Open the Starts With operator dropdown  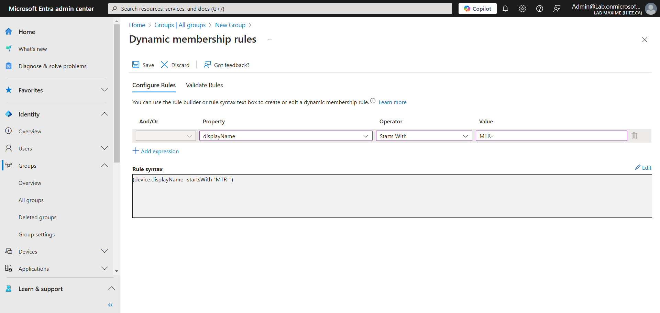424,136
